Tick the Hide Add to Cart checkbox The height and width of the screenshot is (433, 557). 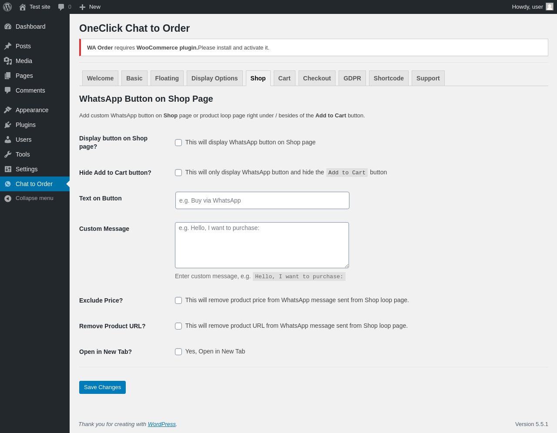pyautogui.click(x=178, y=173)
